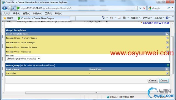Click the green Data Query reload icon
Screen dimensions: 176x100
point(168,65)
